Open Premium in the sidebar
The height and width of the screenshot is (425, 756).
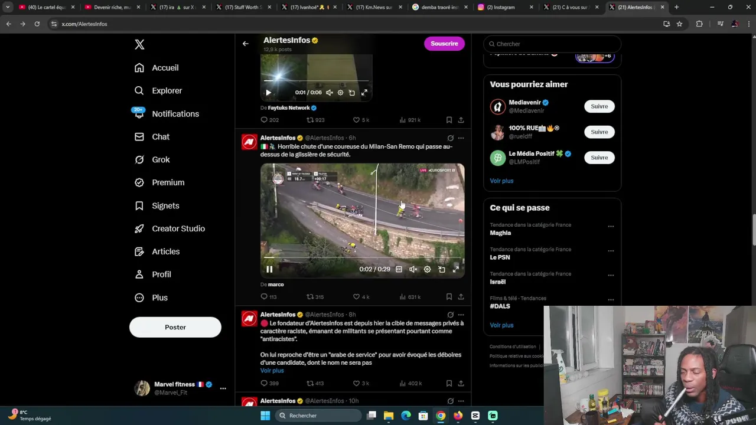pos(159,183)
